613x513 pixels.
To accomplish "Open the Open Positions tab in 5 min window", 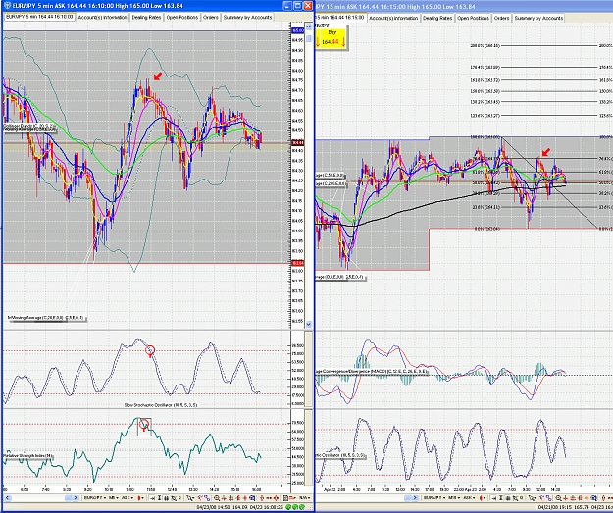I will [182, 18].
